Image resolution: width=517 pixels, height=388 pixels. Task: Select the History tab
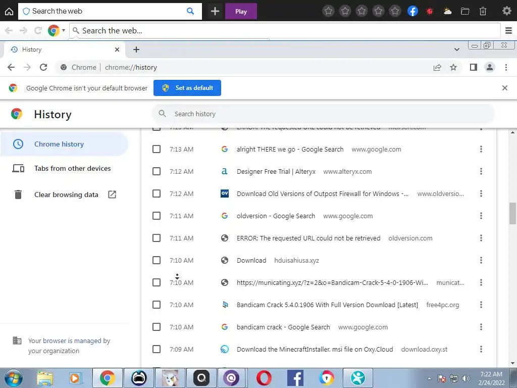(x=63, y=50)
